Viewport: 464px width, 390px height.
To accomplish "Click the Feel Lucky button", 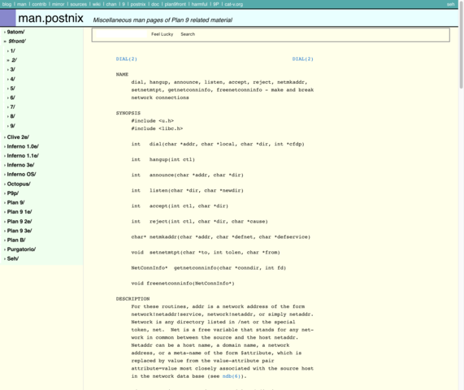I will coord(163,34).
